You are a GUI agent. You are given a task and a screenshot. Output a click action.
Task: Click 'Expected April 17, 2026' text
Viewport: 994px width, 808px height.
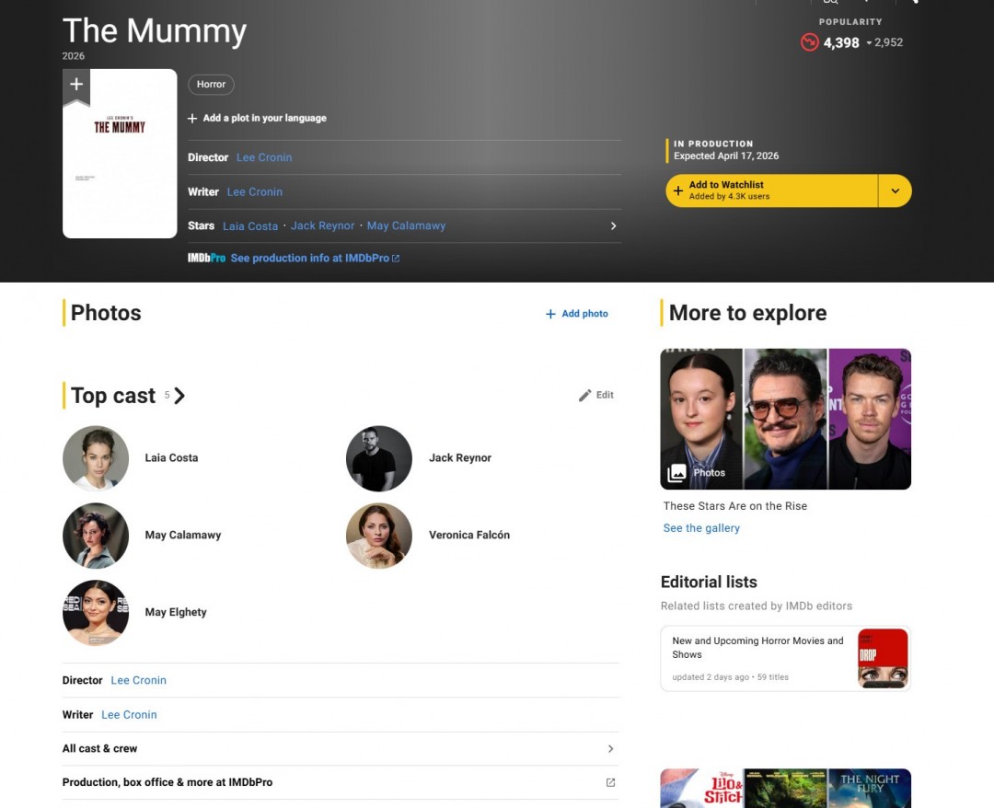tap(726, 156)
